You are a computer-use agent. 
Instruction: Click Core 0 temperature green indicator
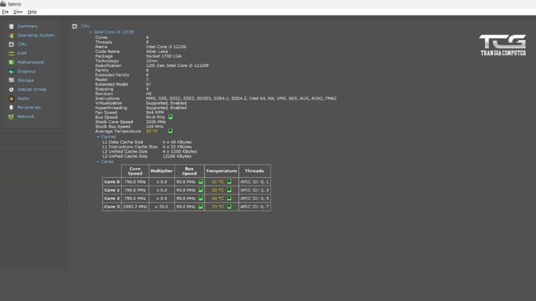[229, 181]
